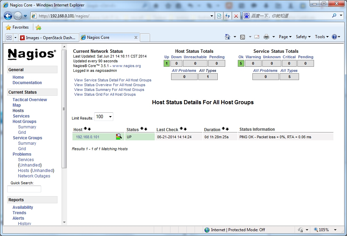Click the Read Mail icon
Image resolution: width=347 pixels, height=236 pixels.
click(257, 37)
